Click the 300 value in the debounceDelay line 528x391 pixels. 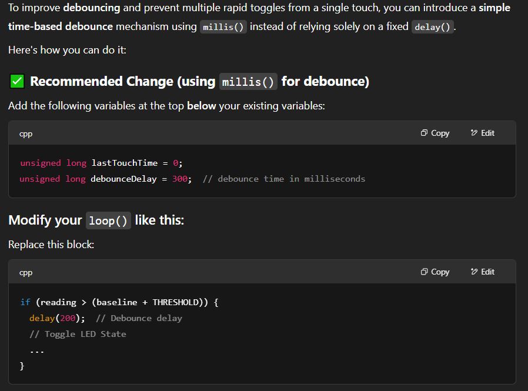180,179
